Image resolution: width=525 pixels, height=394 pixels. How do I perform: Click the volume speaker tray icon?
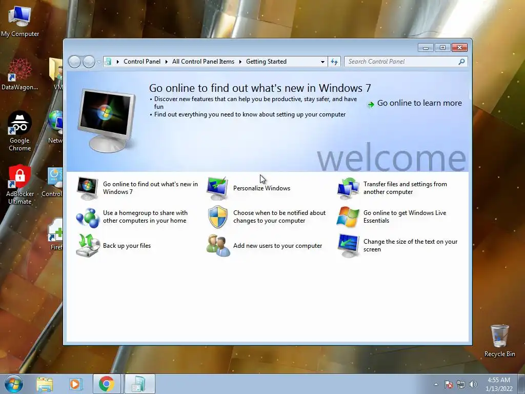point(473,384)
